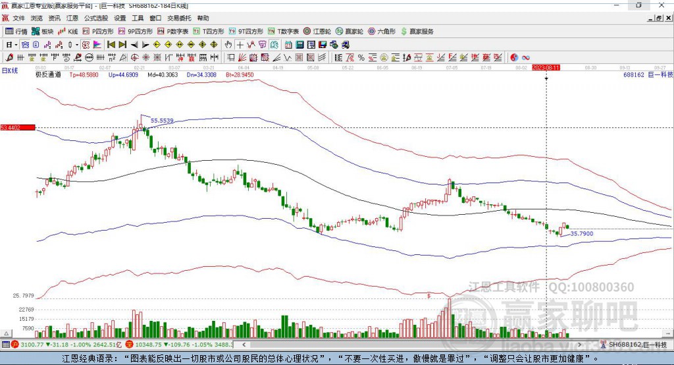Open the 文件 menu

[x=18, y=18]
